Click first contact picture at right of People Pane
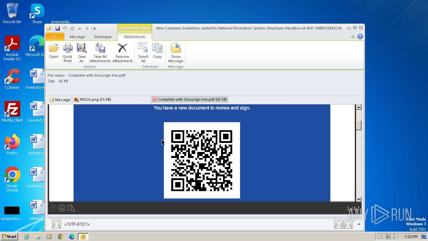 (339, 224)
